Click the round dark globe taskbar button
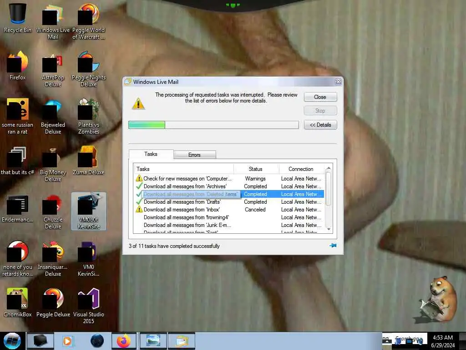466x350 pixels. click(x=97, y=341)
